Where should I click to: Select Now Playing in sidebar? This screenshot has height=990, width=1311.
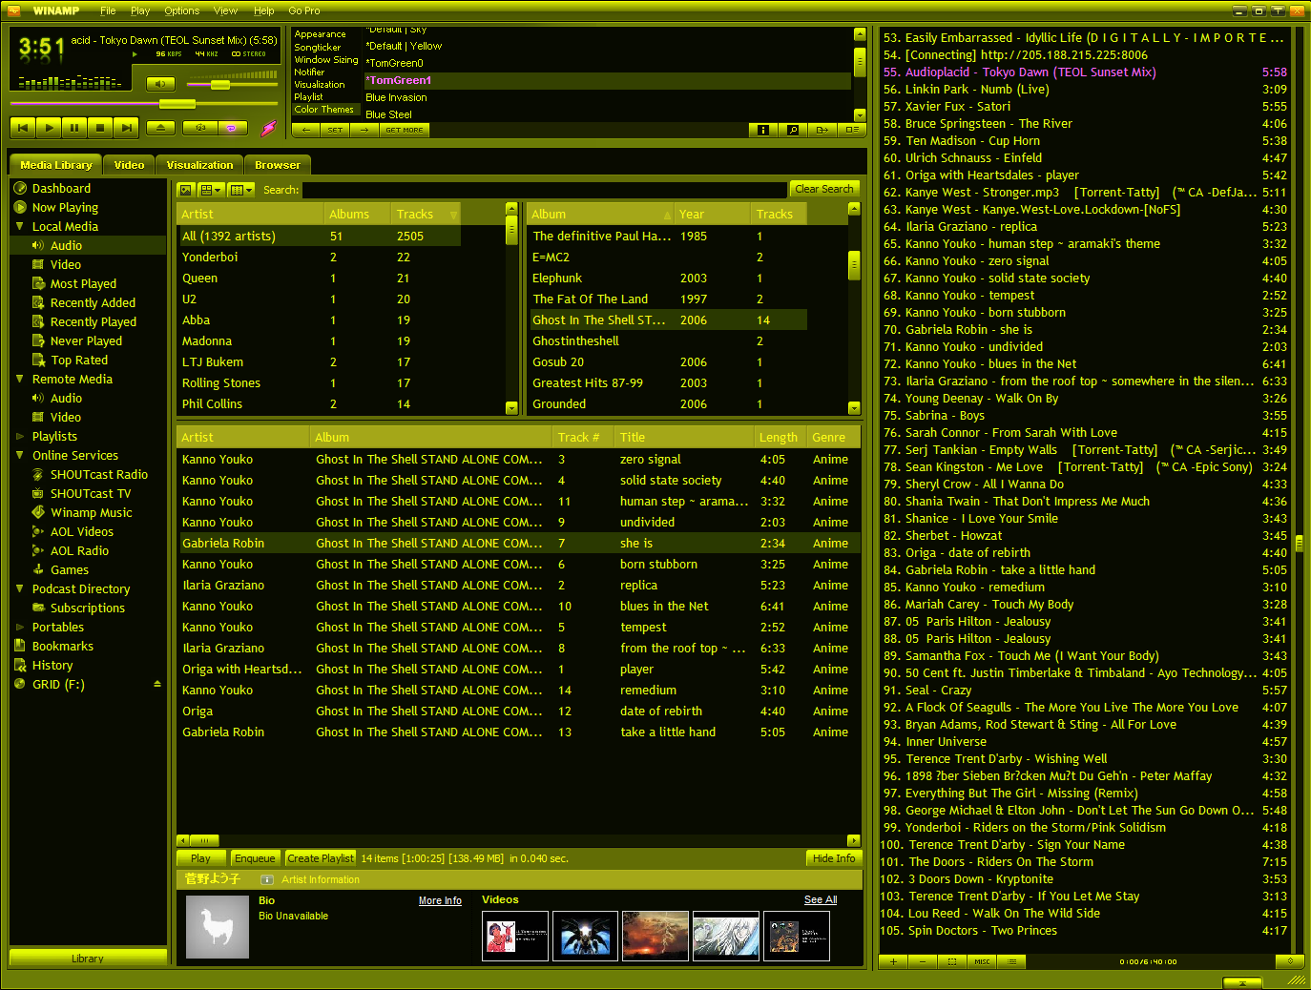65,207
